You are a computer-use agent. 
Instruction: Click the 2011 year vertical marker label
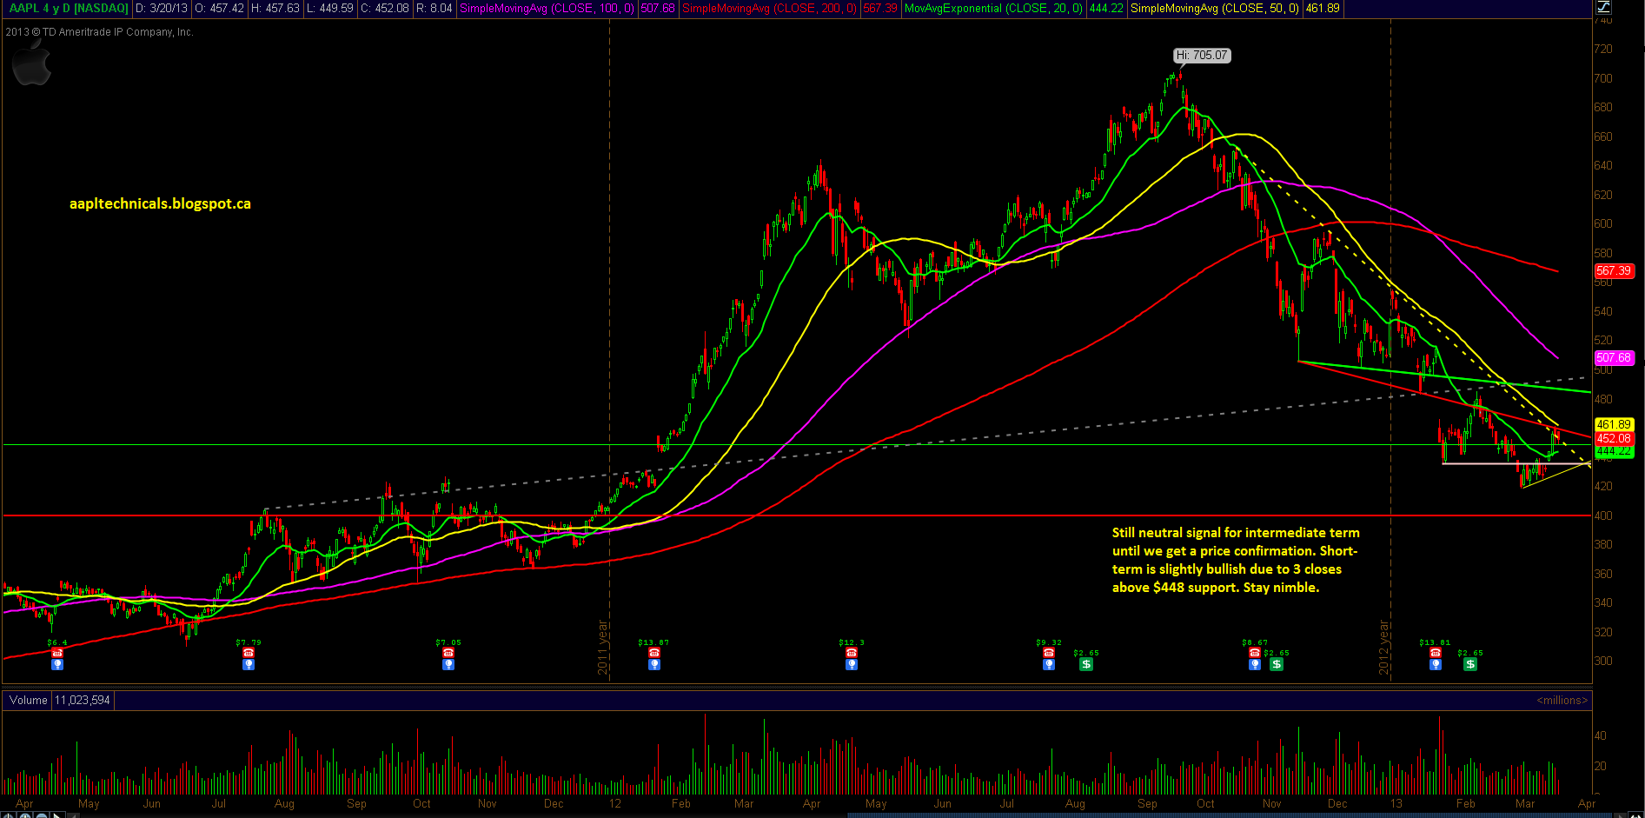point(602,648)
